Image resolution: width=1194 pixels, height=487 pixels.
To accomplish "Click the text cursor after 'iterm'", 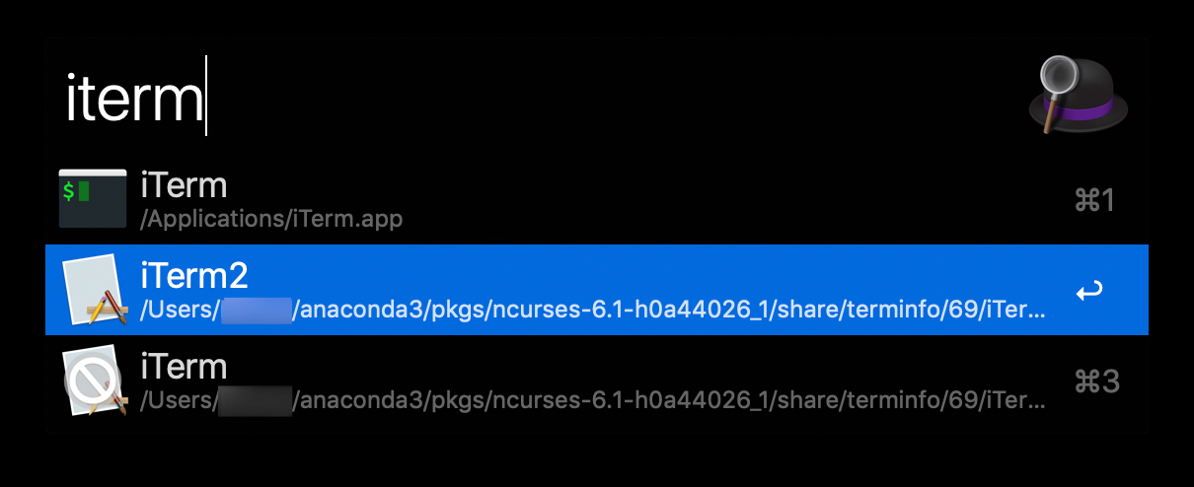I will (x=206, y=99).
